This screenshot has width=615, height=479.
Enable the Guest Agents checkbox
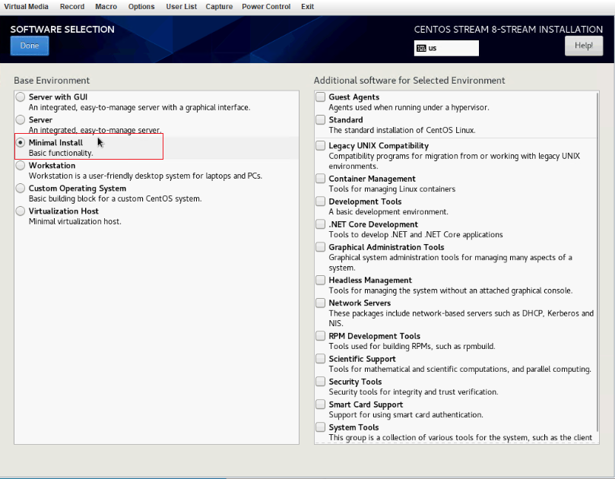pos(321,97)
